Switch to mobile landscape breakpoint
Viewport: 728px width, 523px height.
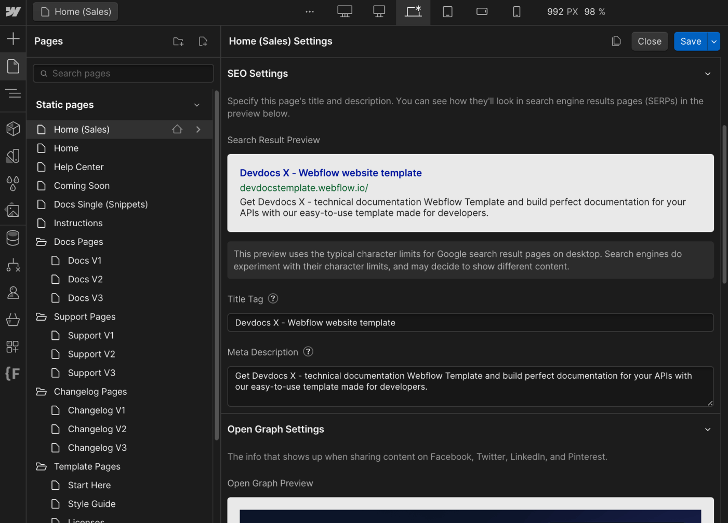point(482,11)
